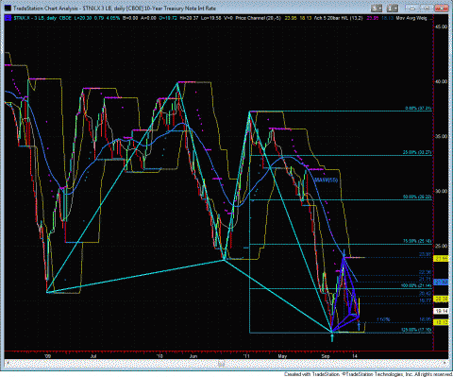The width and height of the screenshot is (453, 377).
Task: Click the up arrow marker at the September low
Action: point(332,337)
